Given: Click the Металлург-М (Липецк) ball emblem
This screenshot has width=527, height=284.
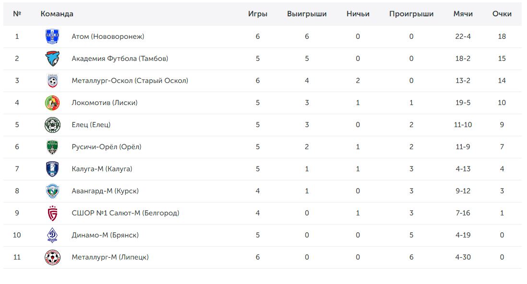Looking at the screenshot, I should 52,258.
